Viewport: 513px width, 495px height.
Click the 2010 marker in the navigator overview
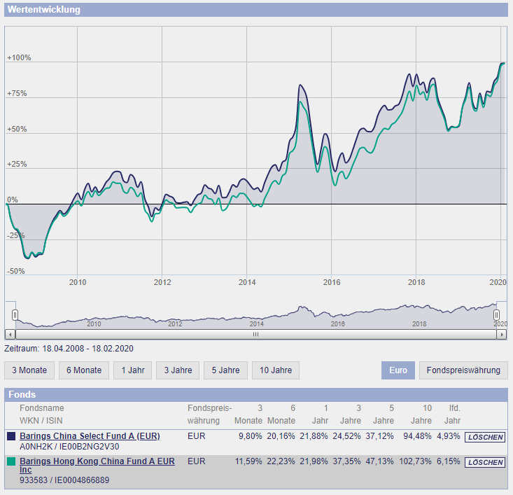pyautogui.click(x=94, y=323)
